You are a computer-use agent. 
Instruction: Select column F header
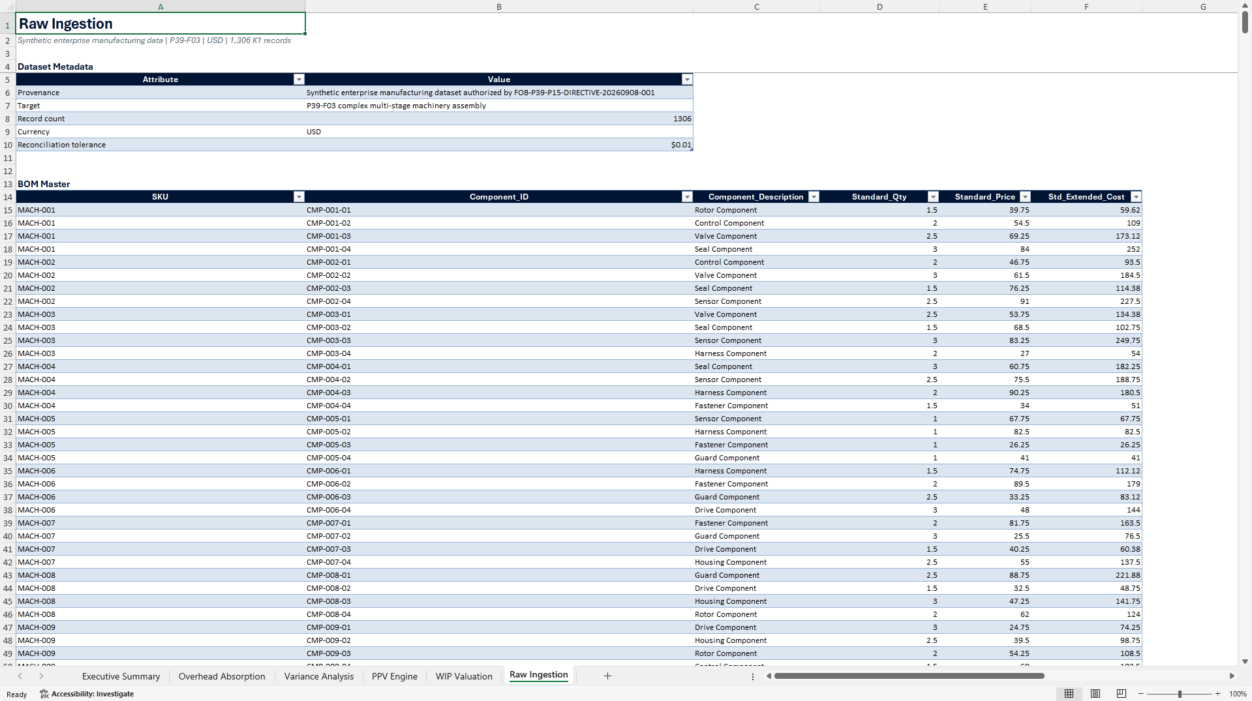[x=1086, y=7]
